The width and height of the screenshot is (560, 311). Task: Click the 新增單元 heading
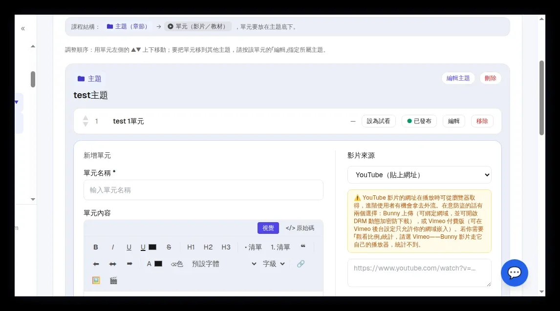97,155
